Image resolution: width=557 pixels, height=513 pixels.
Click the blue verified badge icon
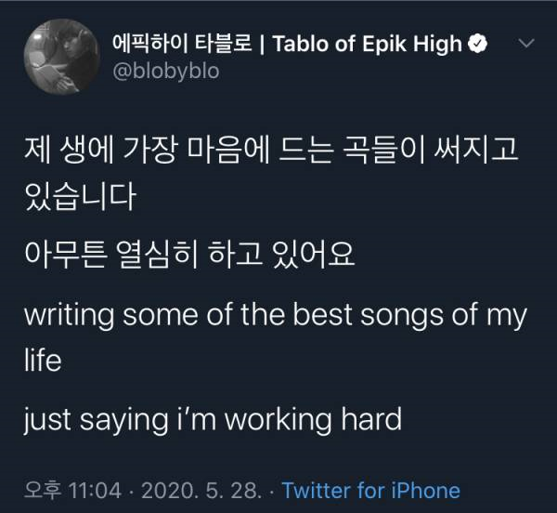pos(477,44)
